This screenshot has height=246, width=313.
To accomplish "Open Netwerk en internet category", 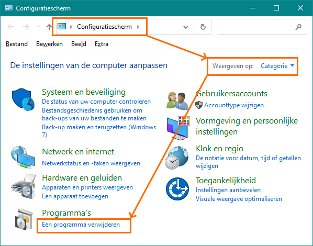I will [x=78, y=152].
